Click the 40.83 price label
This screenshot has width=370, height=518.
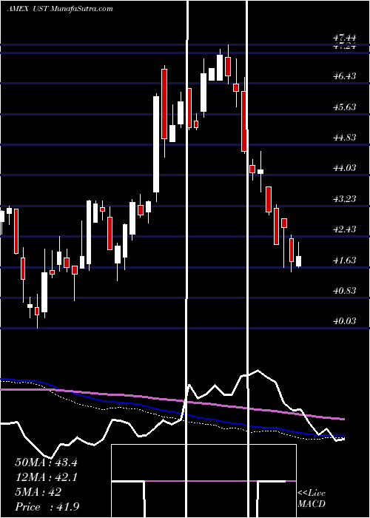345,291
